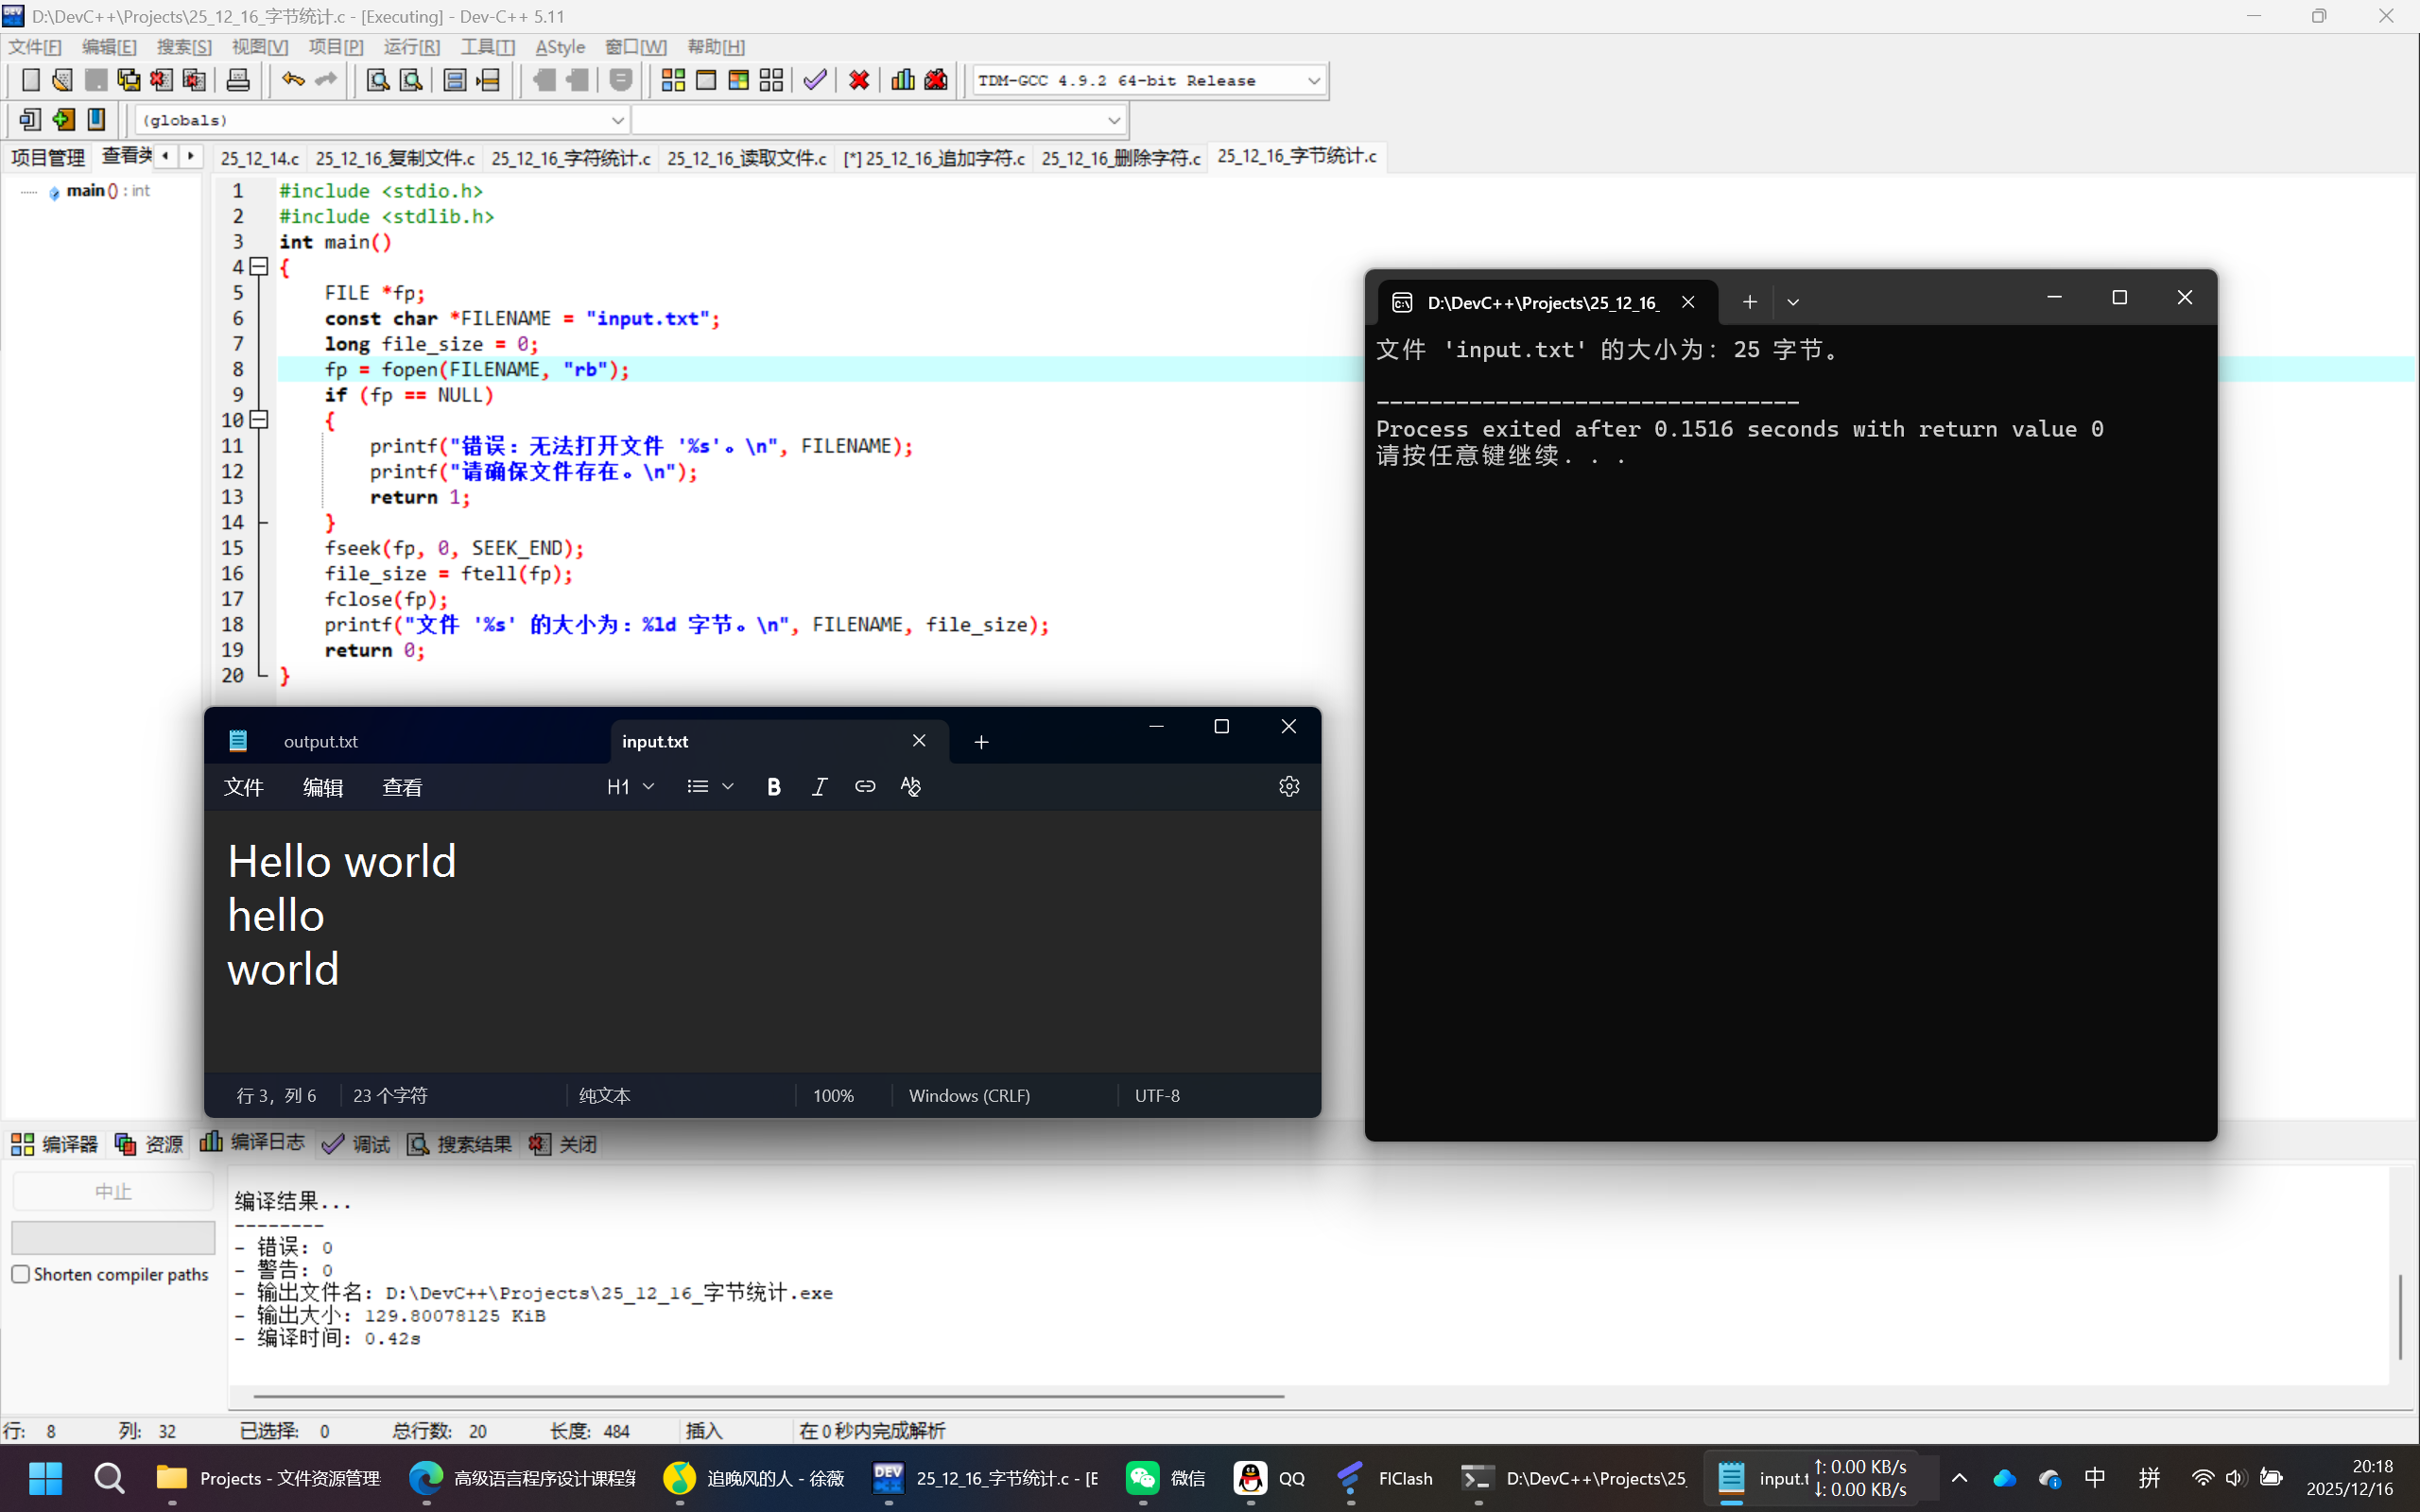The height and width of the screenshot is (1512, 2420).
Task: Enable Shorten compiler paths checkbox
Action: click(21, 1274)
